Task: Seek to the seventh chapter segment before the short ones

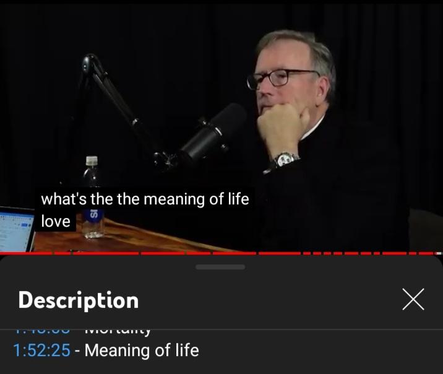Action: pos(280,253)
